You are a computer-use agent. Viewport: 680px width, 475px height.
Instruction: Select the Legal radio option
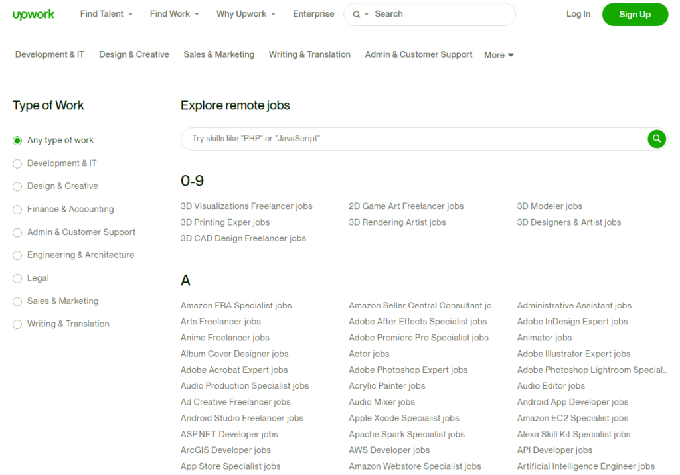click(x=17, y=278)
